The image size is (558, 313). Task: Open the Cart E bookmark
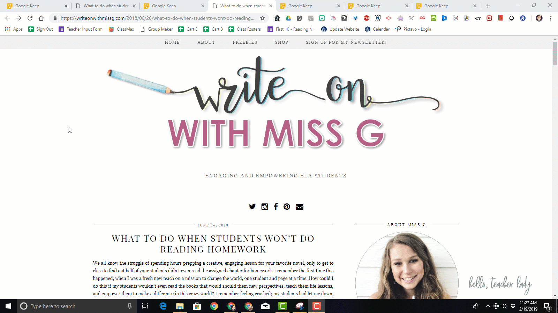tap(188, 29)
